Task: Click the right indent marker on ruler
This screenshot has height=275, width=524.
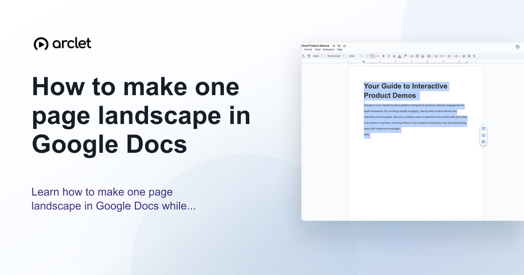Action: click(x=467, y=62)
